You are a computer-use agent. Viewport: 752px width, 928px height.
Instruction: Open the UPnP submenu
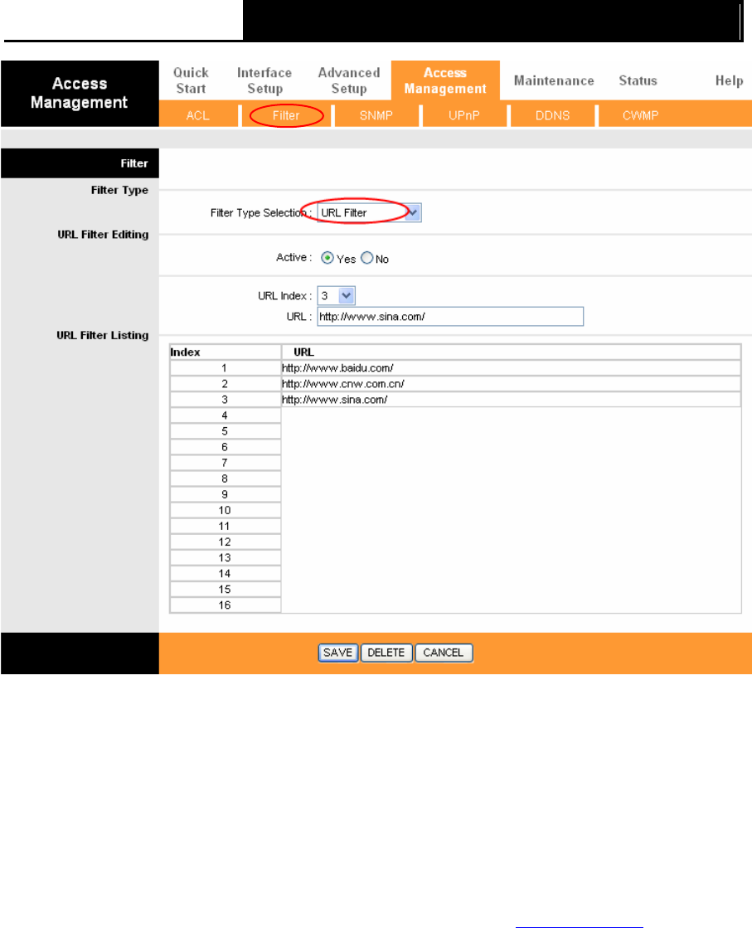point(463,115)
